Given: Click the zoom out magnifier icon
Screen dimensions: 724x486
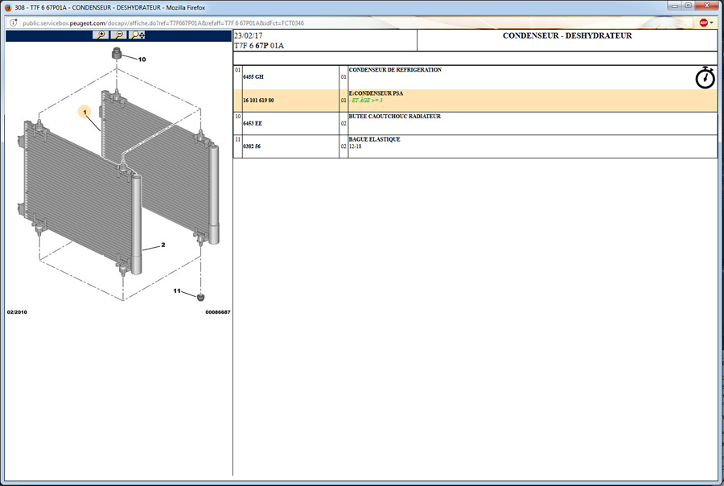Looking at the screenshot, I should coord(119,35).
